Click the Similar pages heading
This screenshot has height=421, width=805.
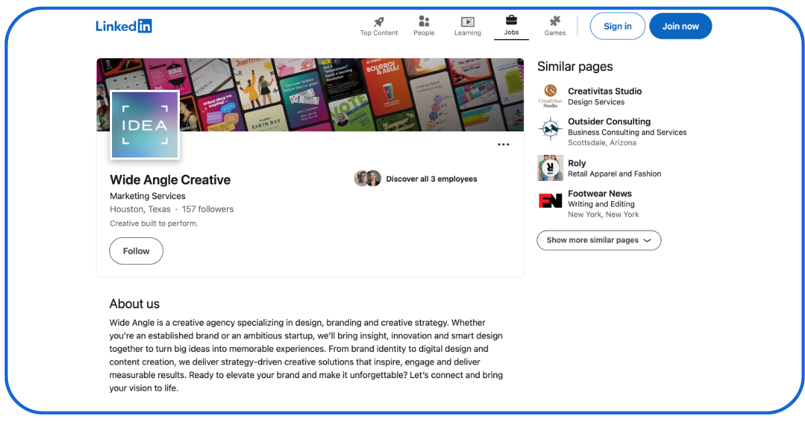coord(575,66)
